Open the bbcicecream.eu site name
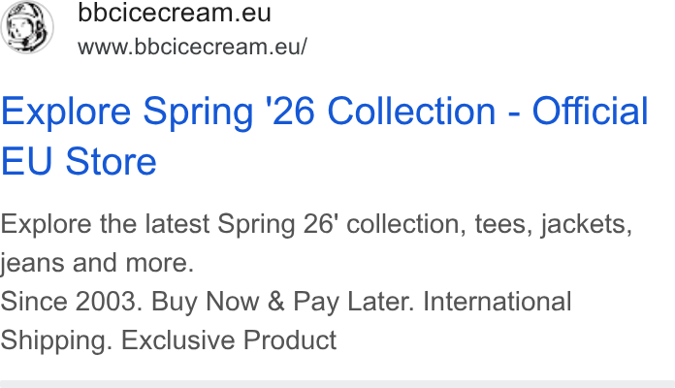The image size is (675, 388). [x=175, y=13]
